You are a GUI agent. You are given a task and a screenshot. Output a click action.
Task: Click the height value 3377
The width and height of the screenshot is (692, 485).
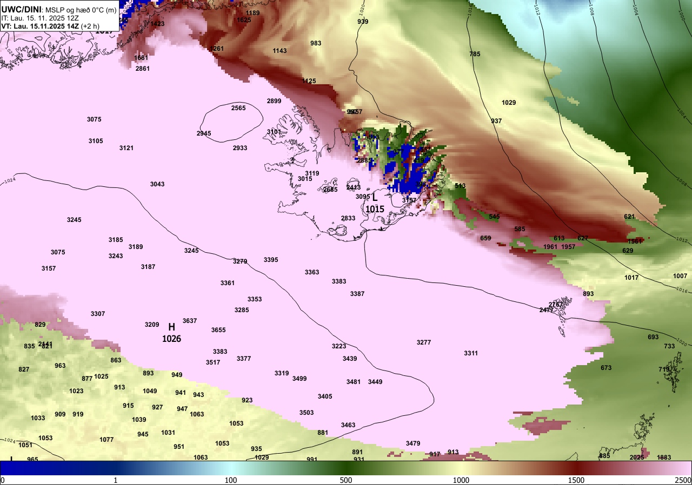click(x=244, y=359)
